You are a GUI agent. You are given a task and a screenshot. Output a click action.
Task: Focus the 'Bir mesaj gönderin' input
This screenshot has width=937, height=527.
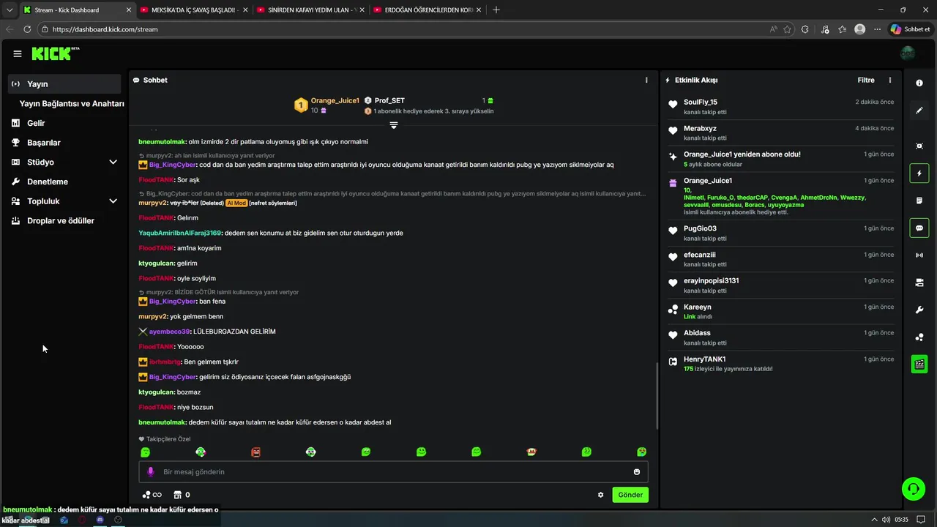[393, 472]
